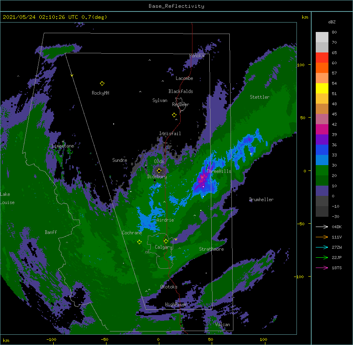This screenshot has width=353, height=345.
Task: Click the ThreeHills city label
Action: click(219, 171)
